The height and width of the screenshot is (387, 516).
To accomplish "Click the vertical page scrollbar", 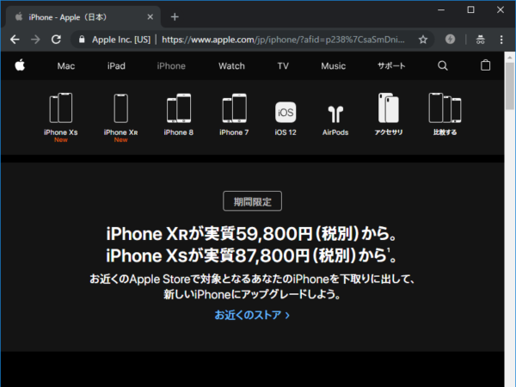I will click(x=510, y=215).
